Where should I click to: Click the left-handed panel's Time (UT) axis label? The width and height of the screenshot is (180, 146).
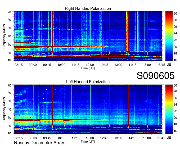(x=88, y=142)
